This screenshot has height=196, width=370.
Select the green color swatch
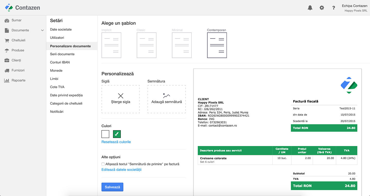117,134
